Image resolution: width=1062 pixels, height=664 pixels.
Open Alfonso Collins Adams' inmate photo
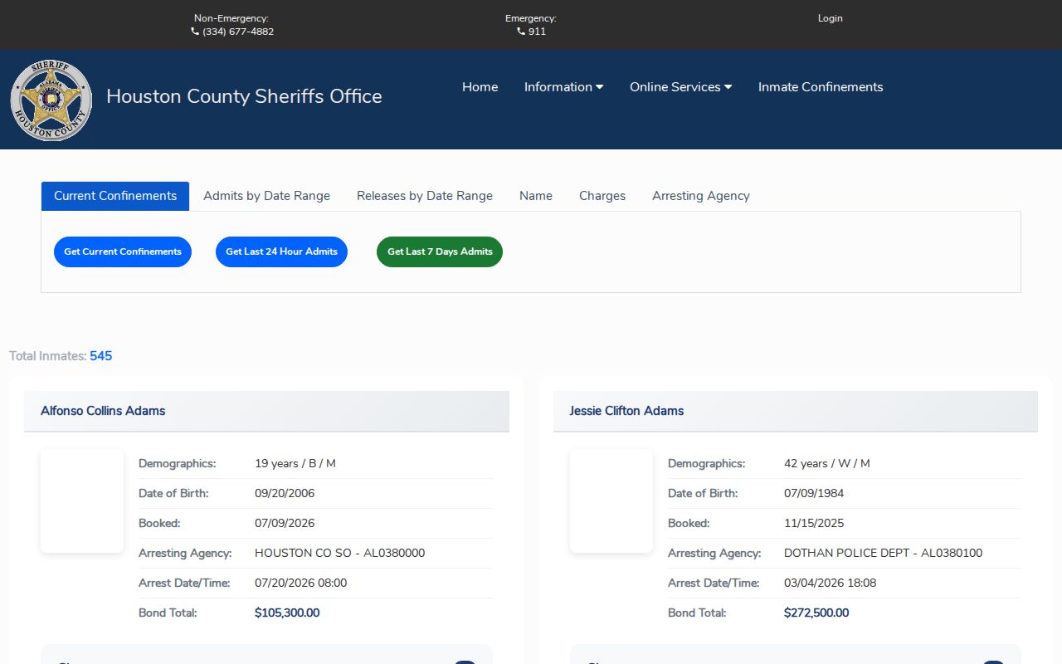pos(82,500)
